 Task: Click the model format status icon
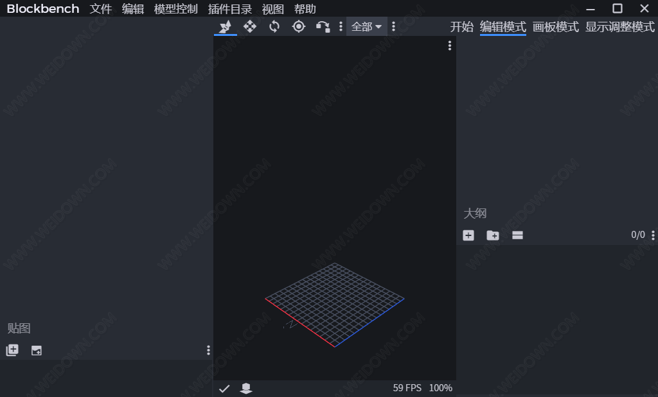(x=246, y=388)
